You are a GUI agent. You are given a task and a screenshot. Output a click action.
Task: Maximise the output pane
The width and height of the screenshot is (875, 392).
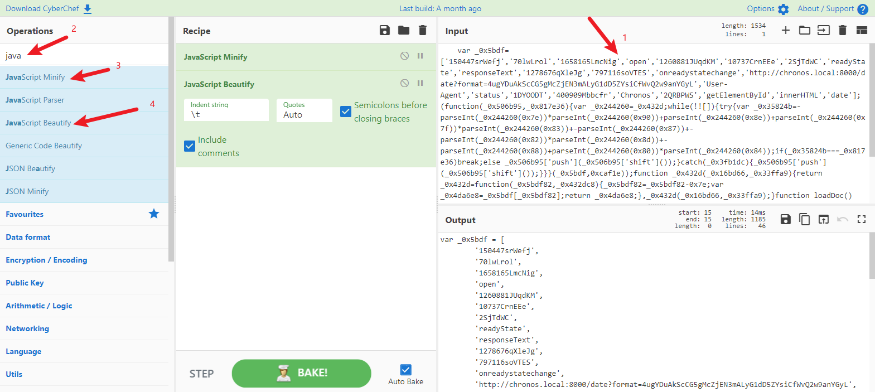(862, 219)
